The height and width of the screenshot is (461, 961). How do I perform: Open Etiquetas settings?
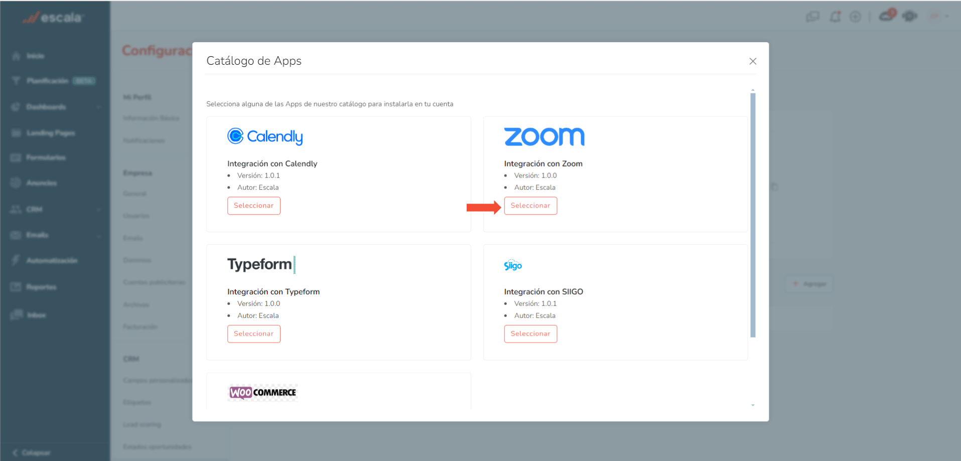(137, 402)
